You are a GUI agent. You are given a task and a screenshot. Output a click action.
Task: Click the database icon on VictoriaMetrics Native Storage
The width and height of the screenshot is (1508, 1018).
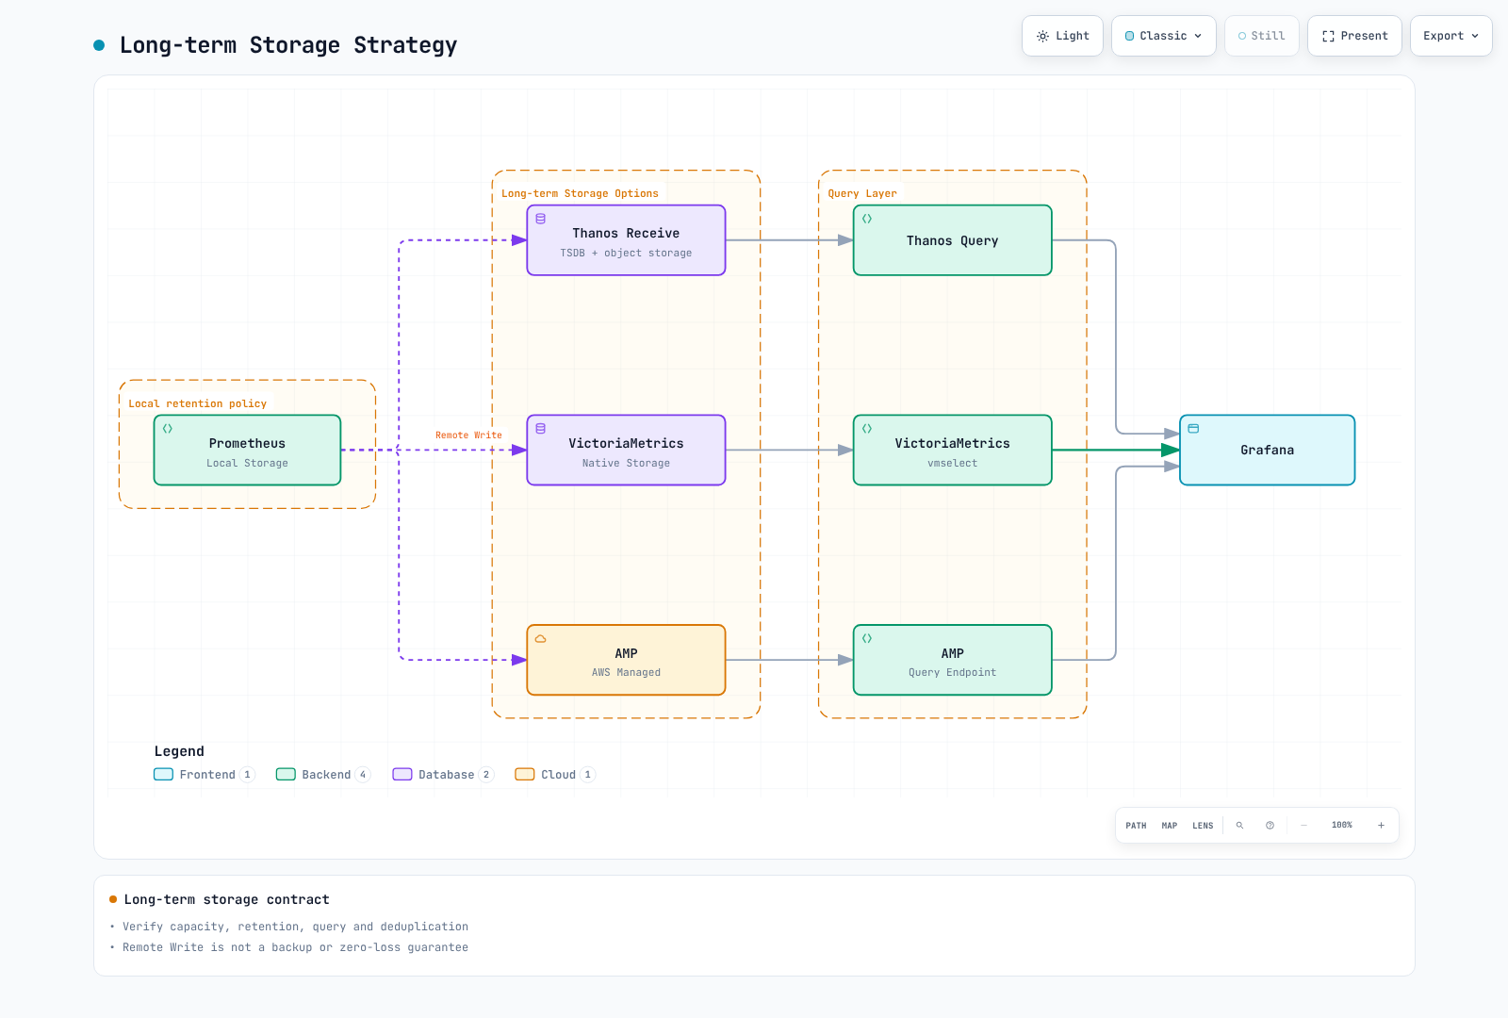pos(541,429)
